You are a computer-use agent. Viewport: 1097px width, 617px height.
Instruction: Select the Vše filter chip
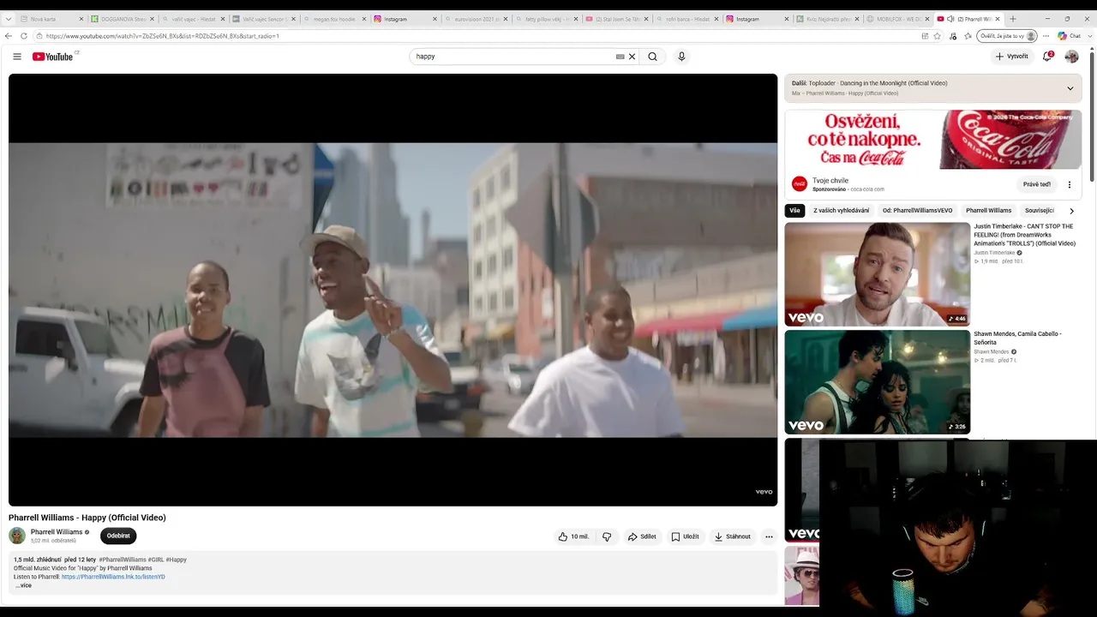[x=794, y=211]
